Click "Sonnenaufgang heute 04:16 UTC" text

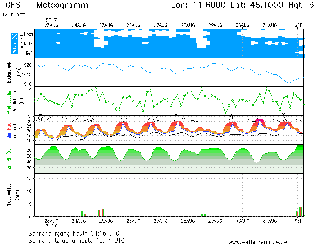pyautogui.click(x=74, y=233)
